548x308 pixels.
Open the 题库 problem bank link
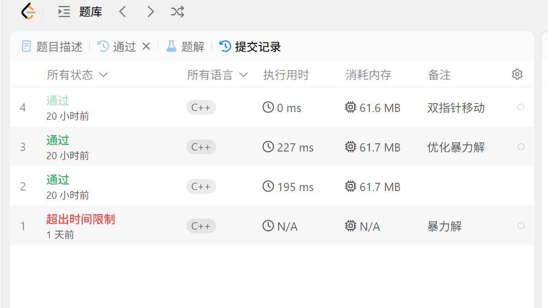(x=91, y=12)
